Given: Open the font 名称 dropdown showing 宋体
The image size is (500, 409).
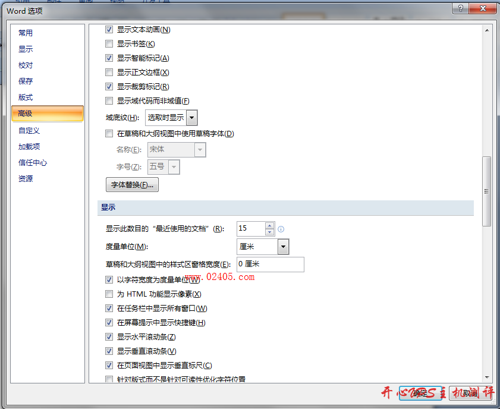Looking at the screenshot, I should click(200, 150).
